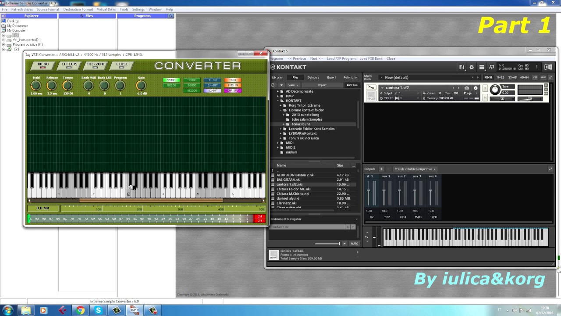
Task: Expand the AD Decompresate folder
Action: (278, 91)
